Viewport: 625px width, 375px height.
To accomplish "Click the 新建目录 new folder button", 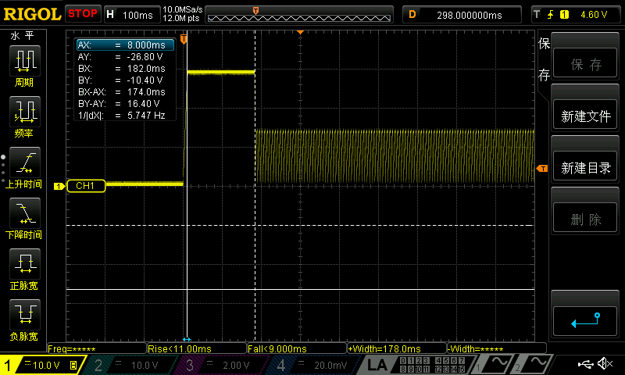I will tap(585, 167).
